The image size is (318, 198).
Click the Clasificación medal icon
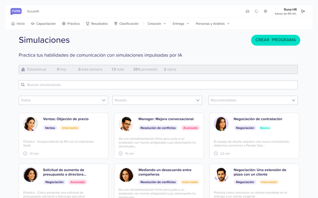click(x=116, y=24)
